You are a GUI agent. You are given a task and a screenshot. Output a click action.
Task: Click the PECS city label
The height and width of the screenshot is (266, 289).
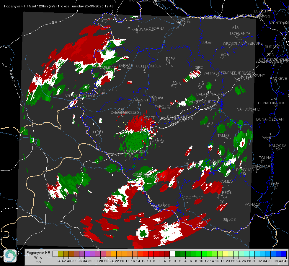226,192
